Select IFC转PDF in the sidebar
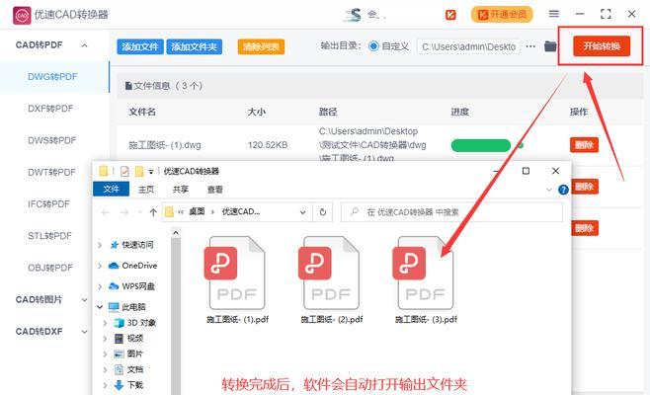The width and height of the screenshot is (650, 395). 49,204
